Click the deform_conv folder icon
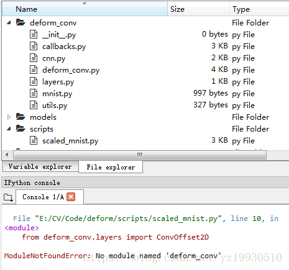Viewport: 289px width, 270px height. point(21,22)
